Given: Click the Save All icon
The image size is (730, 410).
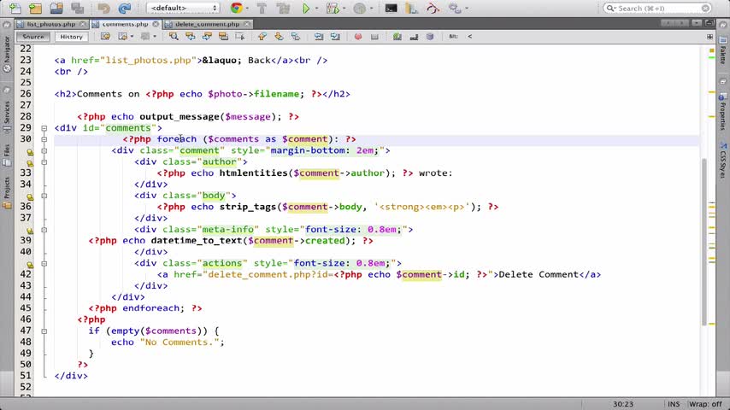Looking at the screenshot, I should [77, 8].
